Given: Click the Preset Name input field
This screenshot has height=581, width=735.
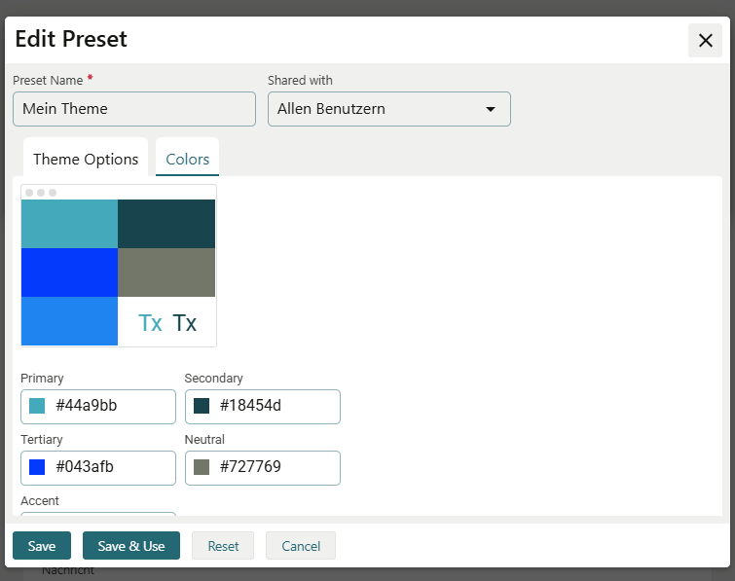Looking at the screenshot, I should (134, 109).
